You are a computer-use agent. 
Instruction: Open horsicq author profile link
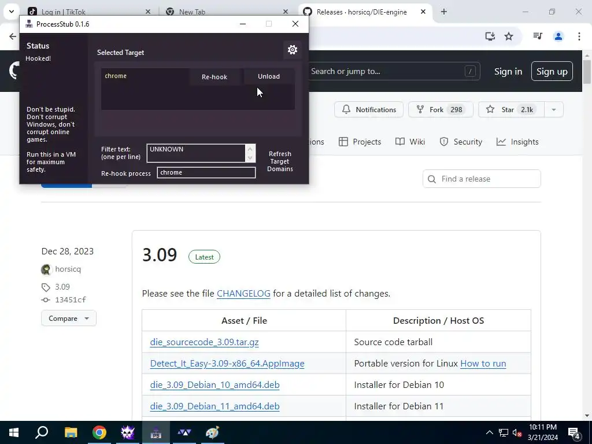pyautogui.click(x=68, y=269)
